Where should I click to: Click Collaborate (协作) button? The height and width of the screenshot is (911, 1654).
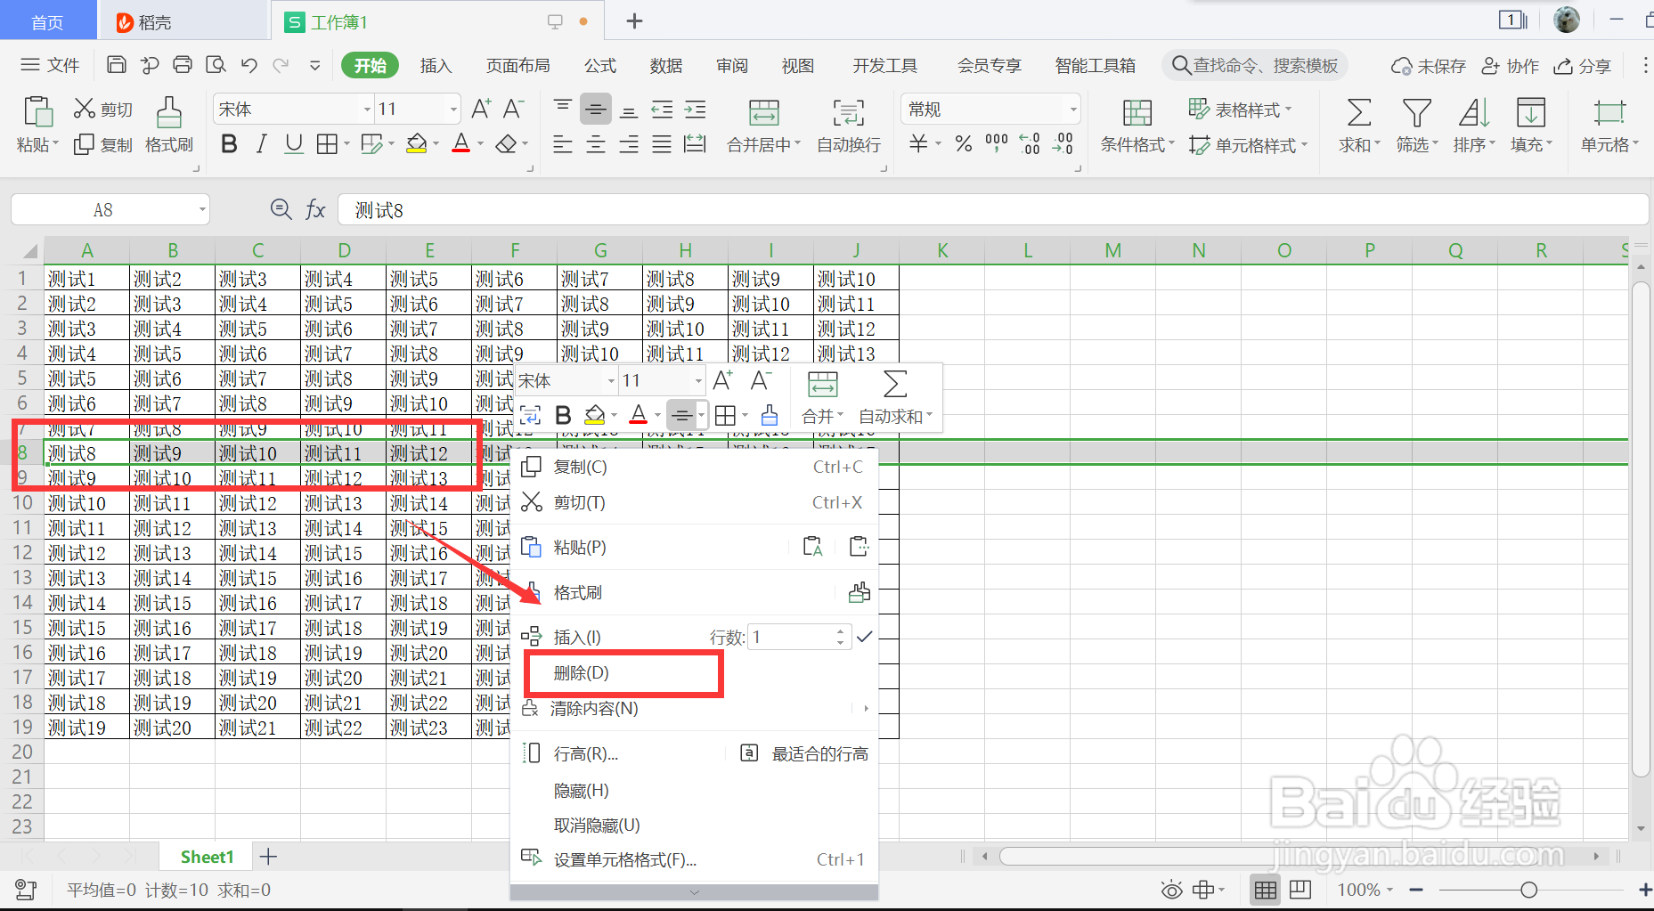(x=1511, y=66)
